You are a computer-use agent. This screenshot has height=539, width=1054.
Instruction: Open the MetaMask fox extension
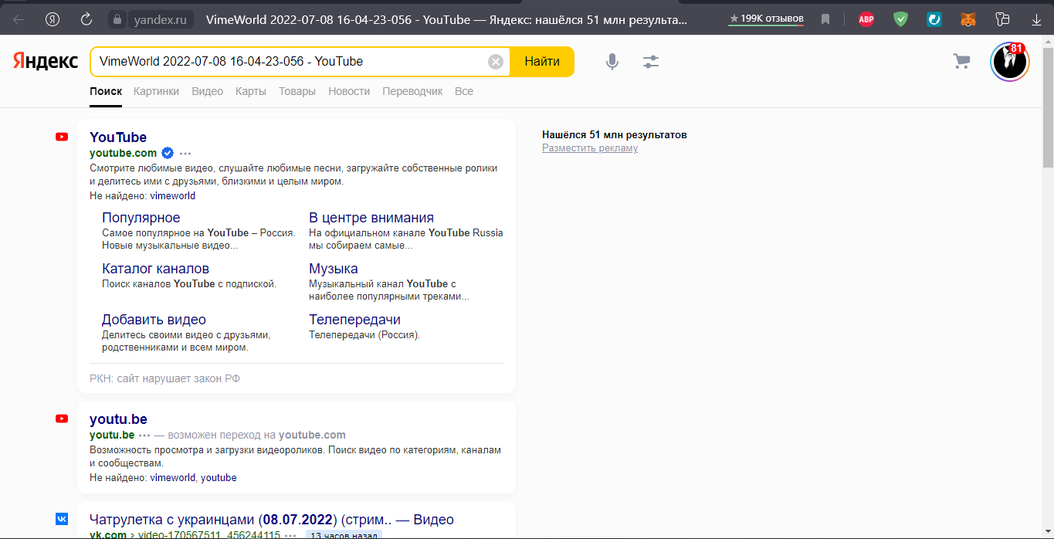point(968,19)
